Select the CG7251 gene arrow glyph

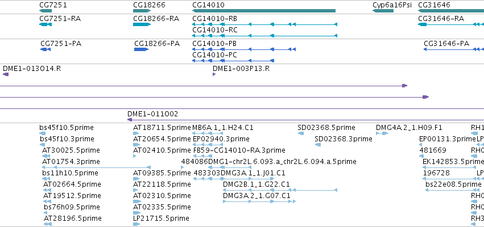click(45, 11)
